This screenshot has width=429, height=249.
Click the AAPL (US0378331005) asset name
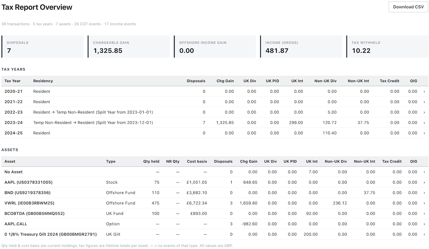coord(29,182)
